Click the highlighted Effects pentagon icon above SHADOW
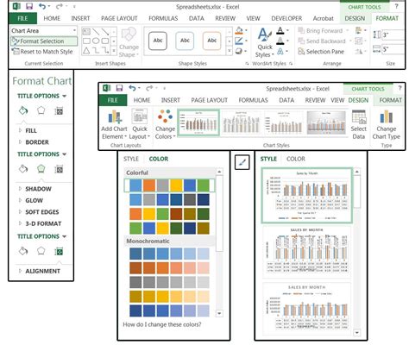The image size is (409, 345). 41,169
